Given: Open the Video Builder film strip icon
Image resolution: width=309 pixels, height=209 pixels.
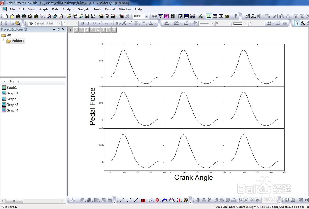Looking at the screenshot, I should (172, 16).
